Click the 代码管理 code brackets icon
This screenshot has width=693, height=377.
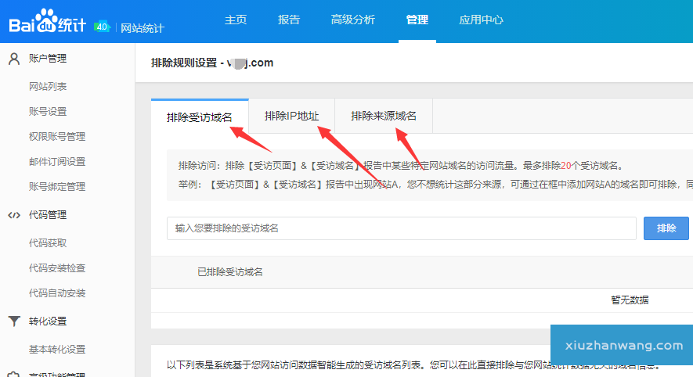tap(13, 215)
